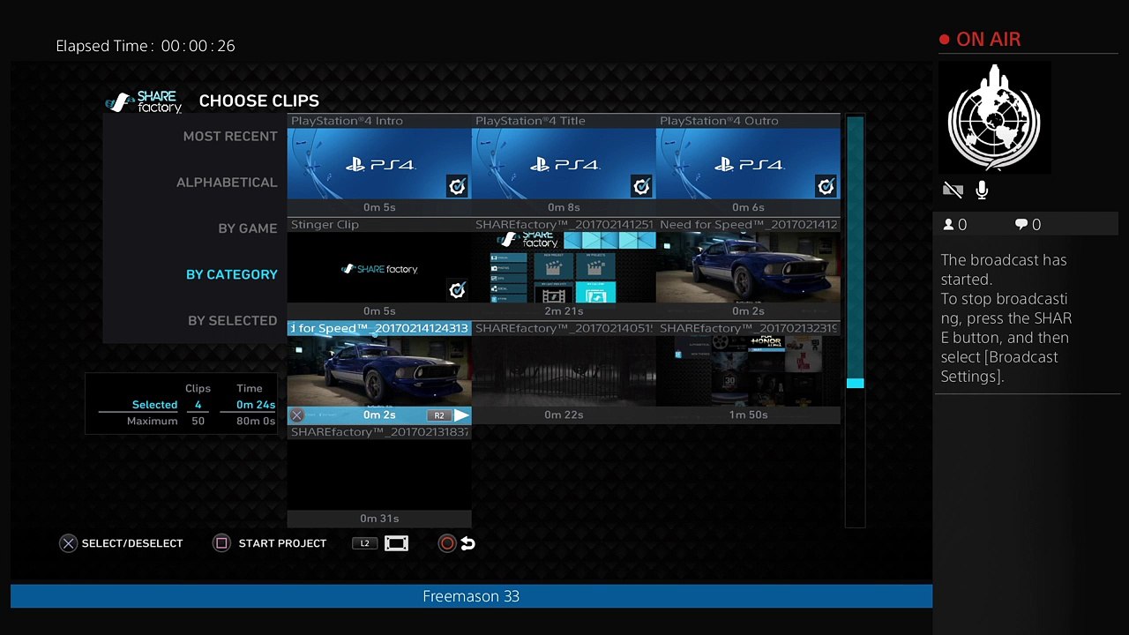This screenshot has height=635, width=1129.
Task: Select the SHAREfactory 0m 31s clip thumbnail
Action: (379, 475)
